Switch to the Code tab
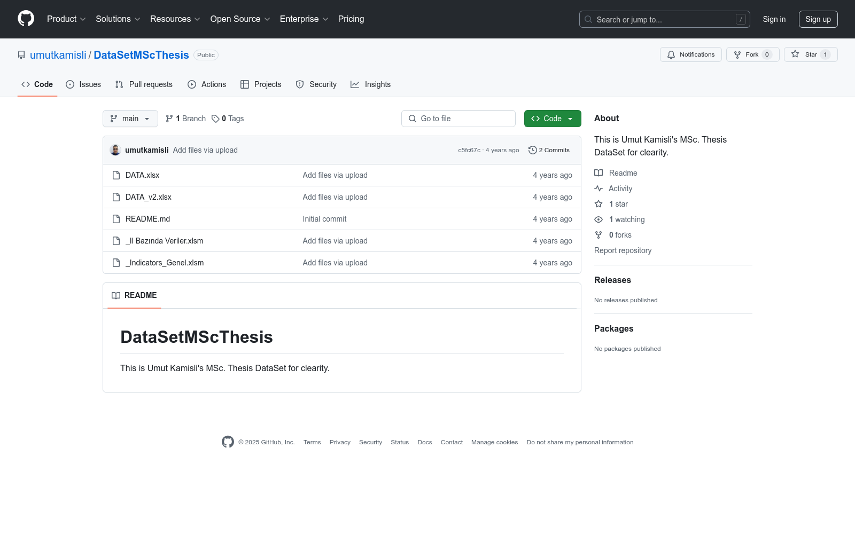The width and height of the screenshot is (855, 534). tap(37, 84)
